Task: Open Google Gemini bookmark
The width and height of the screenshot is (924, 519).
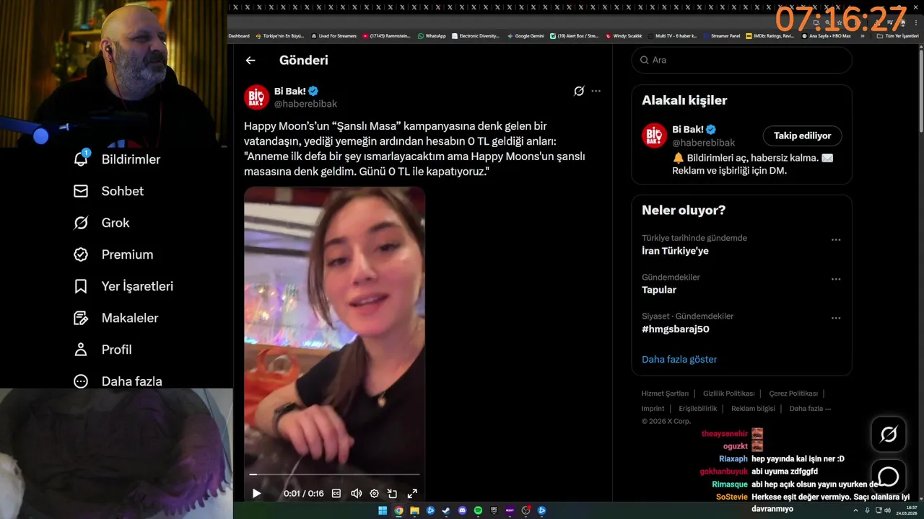Action: pos(526,36)
